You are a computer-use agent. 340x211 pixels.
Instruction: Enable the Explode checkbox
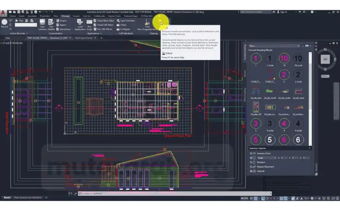(x=251, y=171)
